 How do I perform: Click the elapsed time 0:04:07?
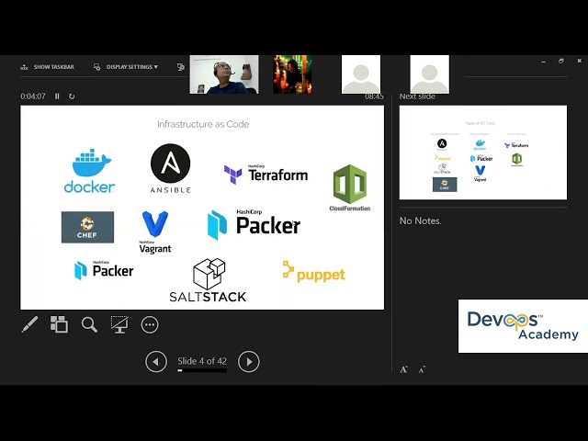point(33,96)
